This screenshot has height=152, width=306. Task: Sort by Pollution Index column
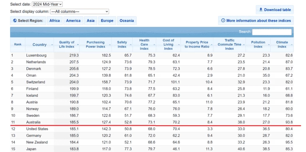click(x=258, y=45)
